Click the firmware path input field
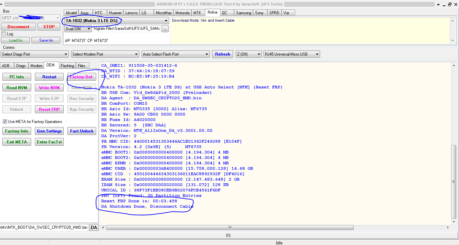Screen dimensions: 459x245 (x=127, y=29)
